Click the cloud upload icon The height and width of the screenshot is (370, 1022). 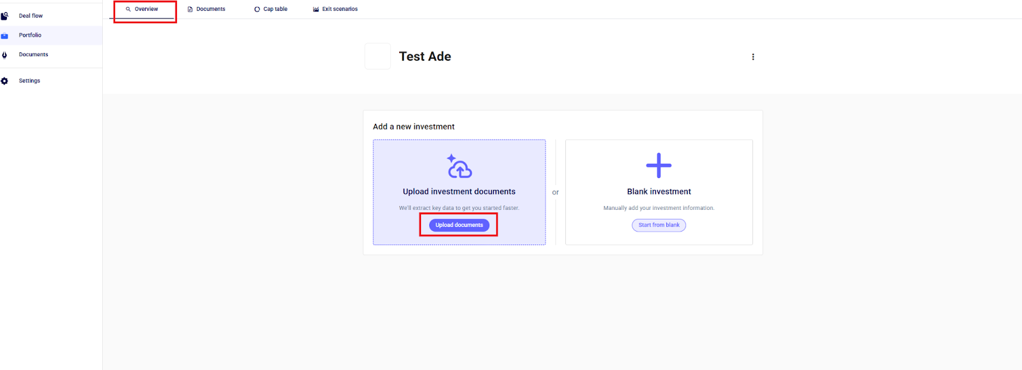coord(459,166)
